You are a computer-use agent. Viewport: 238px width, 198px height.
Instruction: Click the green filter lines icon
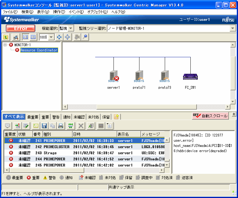70,126
